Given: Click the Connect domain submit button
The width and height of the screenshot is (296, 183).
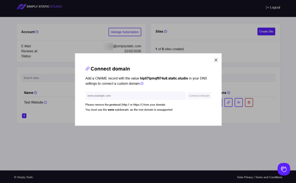Looking at the screenshot, I should point(199,96).
